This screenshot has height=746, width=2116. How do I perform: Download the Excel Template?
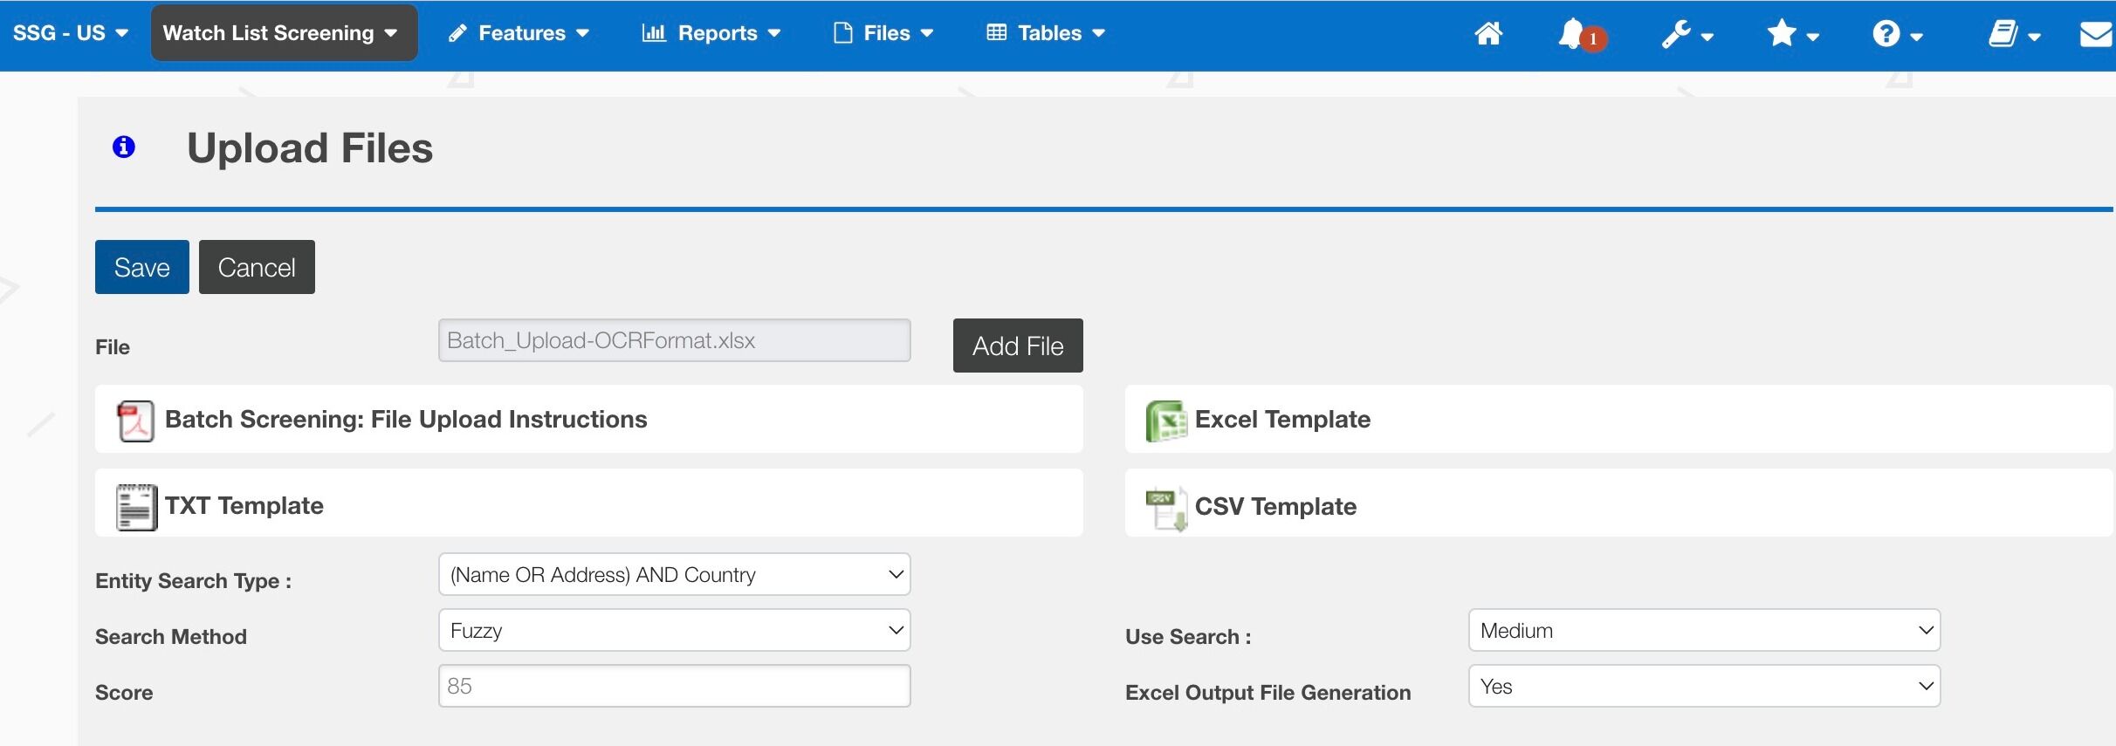click(x=1281, y=420)
